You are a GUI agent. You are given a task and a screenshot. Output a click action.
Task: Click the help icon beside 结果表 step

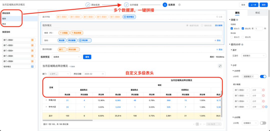pyautogui.click(x=179, y=5)
